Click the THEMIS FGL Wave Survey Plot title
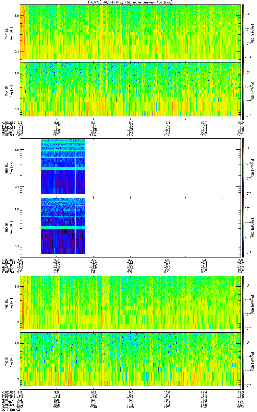257x412 pixels. 130,2
